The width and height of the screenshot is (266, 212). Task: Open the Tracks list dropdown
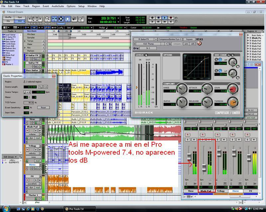[12, 31]
